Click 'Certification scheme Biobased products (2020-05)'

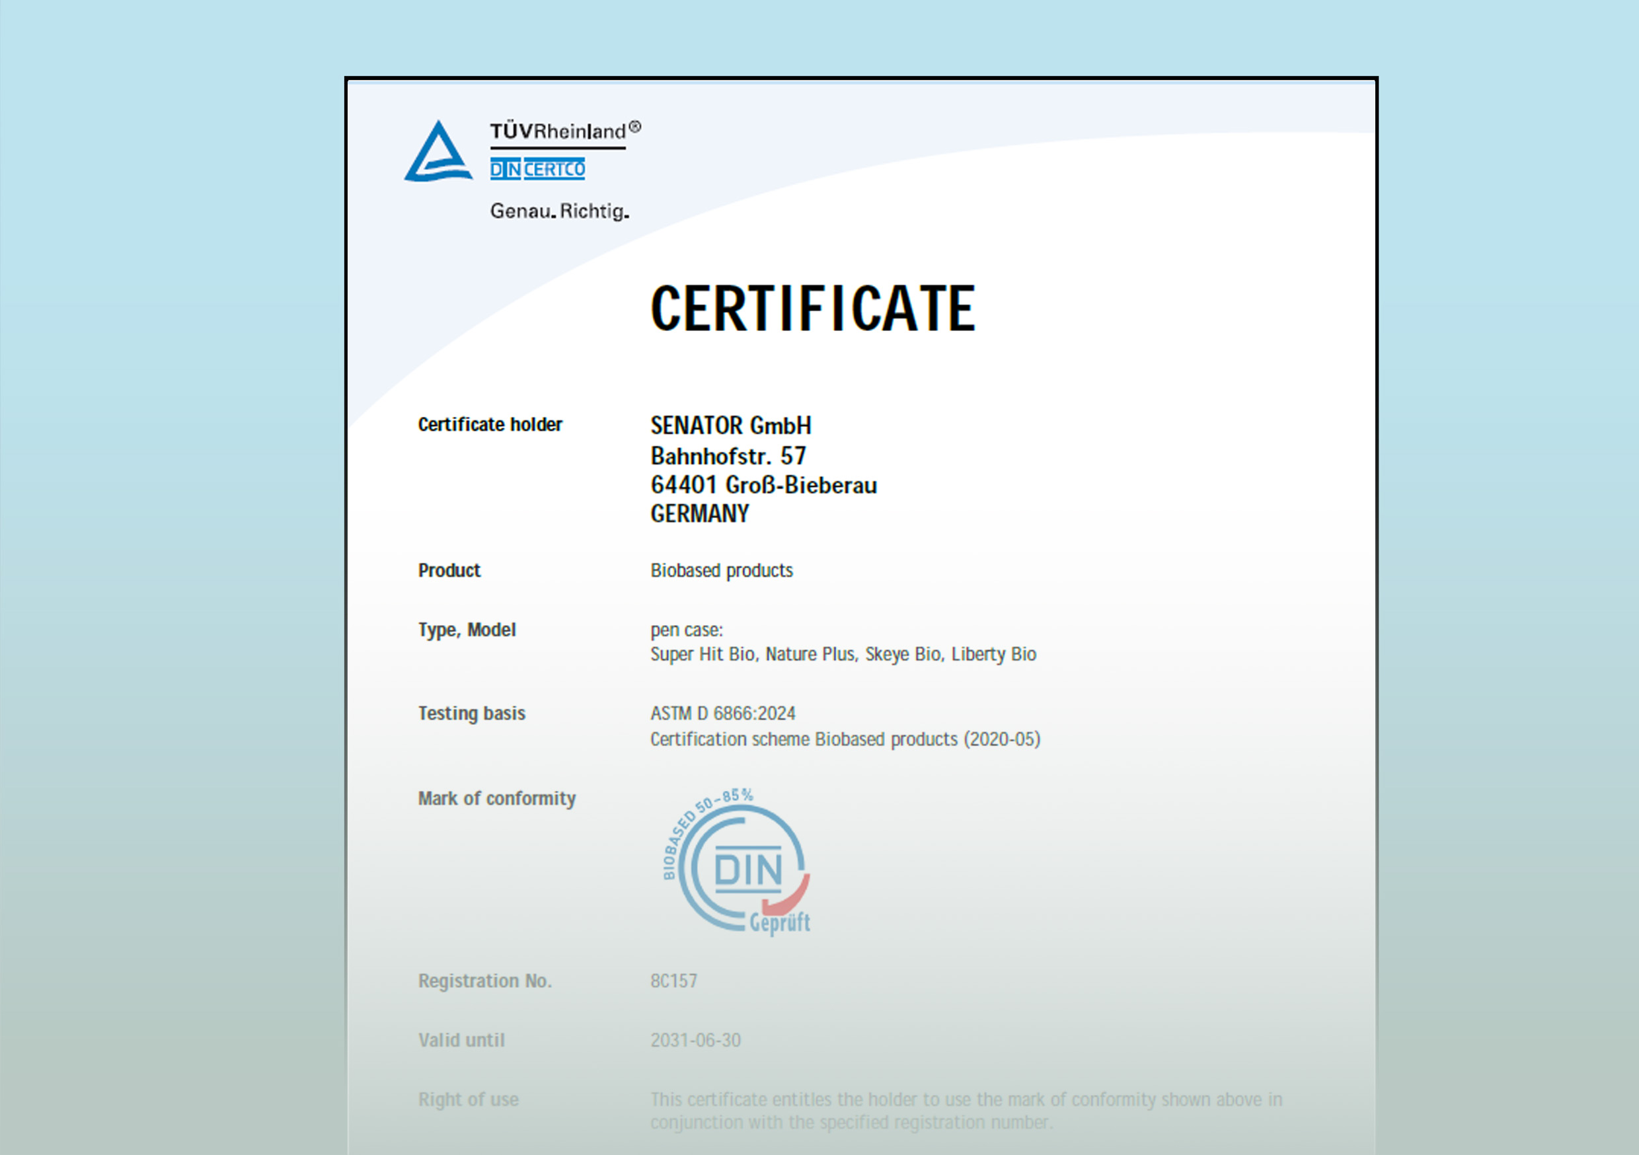pyautogui.click(x=845, y=739)
